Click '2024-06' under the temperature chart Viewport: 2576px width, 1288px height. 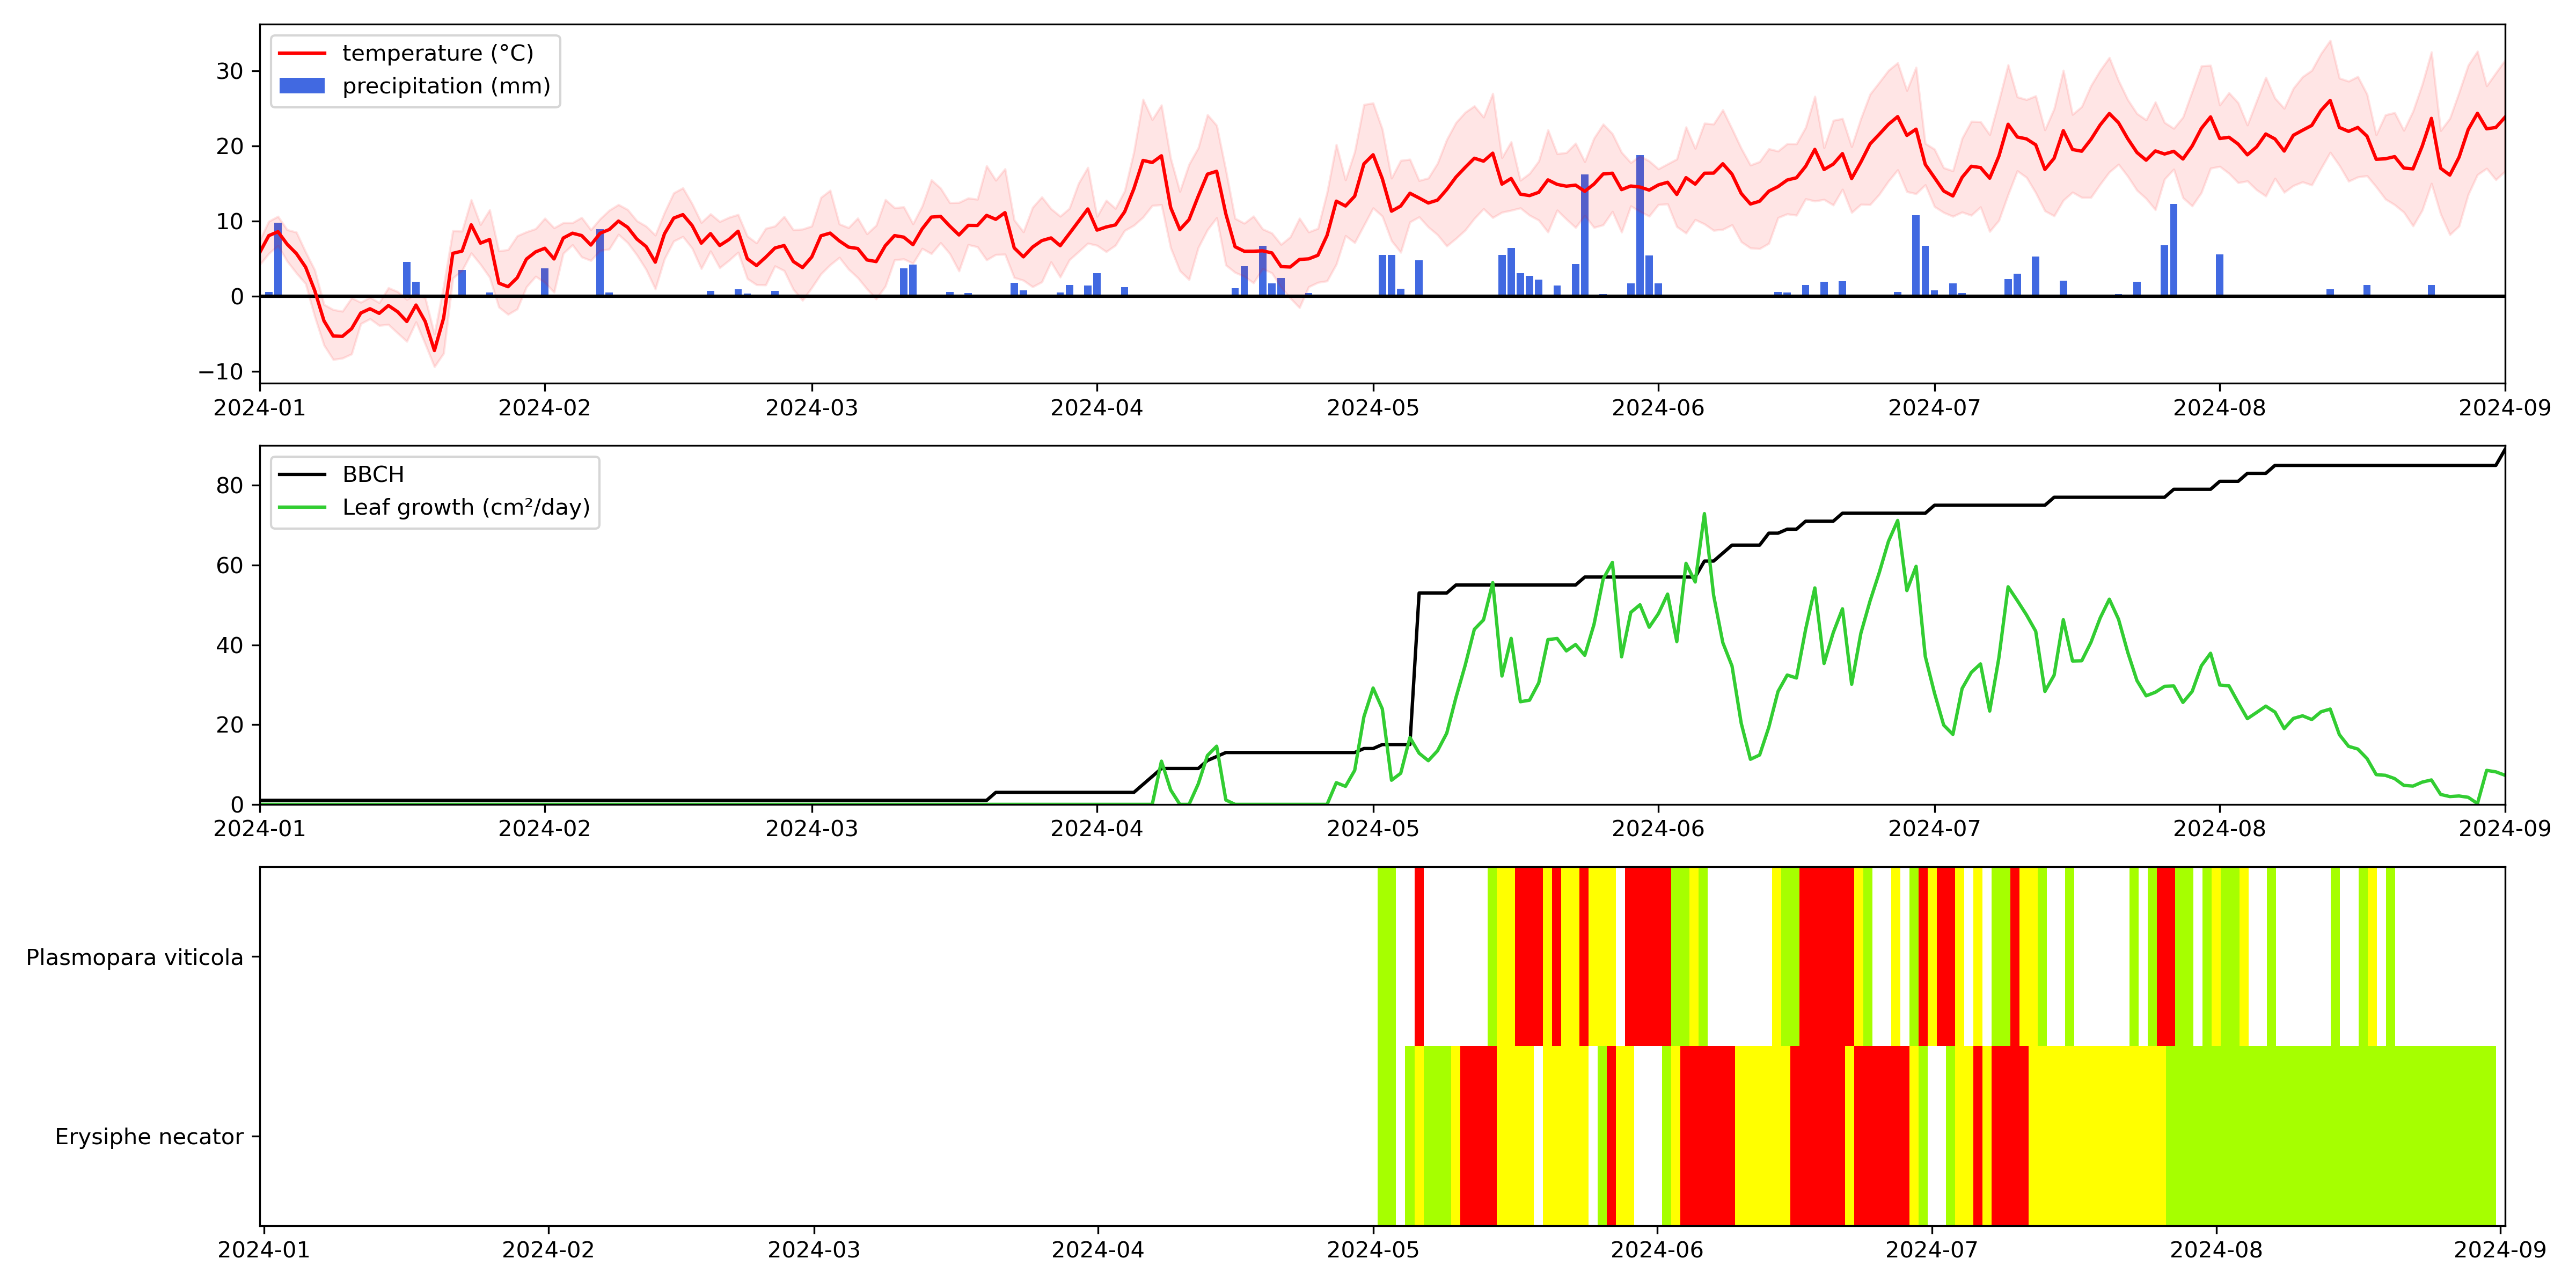[x=1658, y=408]
